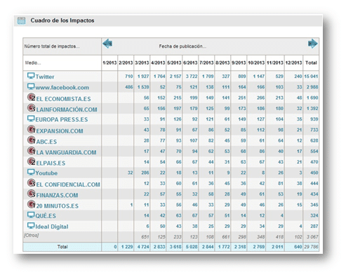Select the 6/2013 column header
353x272 pixels.
(190, 62)
